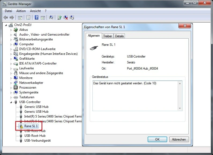Select the Rane SL 1 device with warning icon
Image resolution: width=213 pixels, height=155 pixels.
click(x=31, y=126)
